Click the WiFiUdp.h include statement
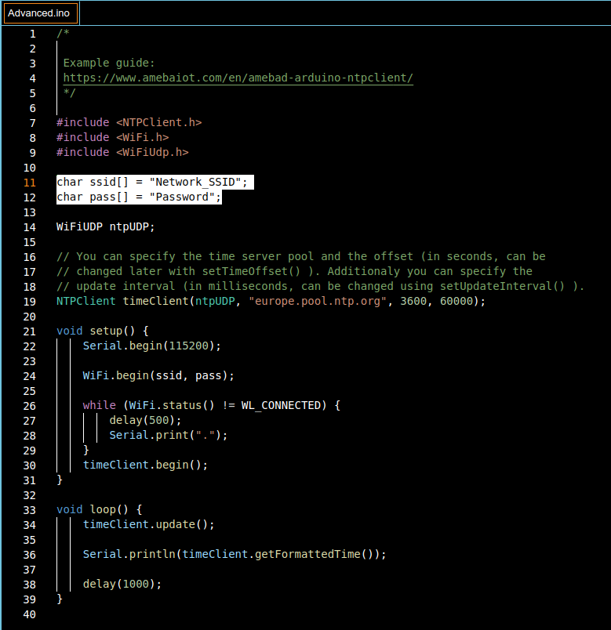 [122, 153]
